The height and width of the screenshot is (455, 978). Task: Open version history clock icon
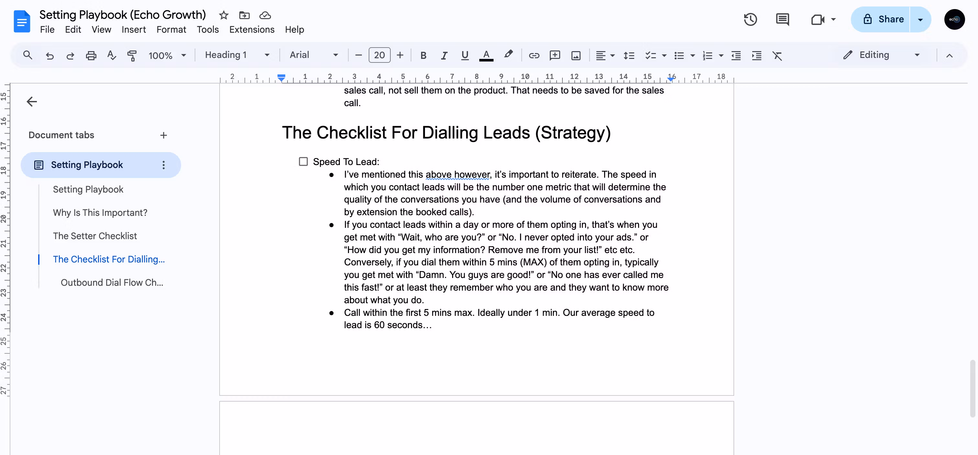point(750,19)
